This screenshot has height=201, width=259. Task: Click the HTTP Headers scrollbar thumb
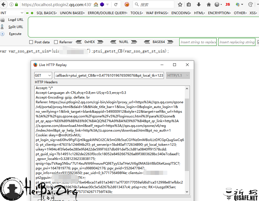(x=187, y=135)
